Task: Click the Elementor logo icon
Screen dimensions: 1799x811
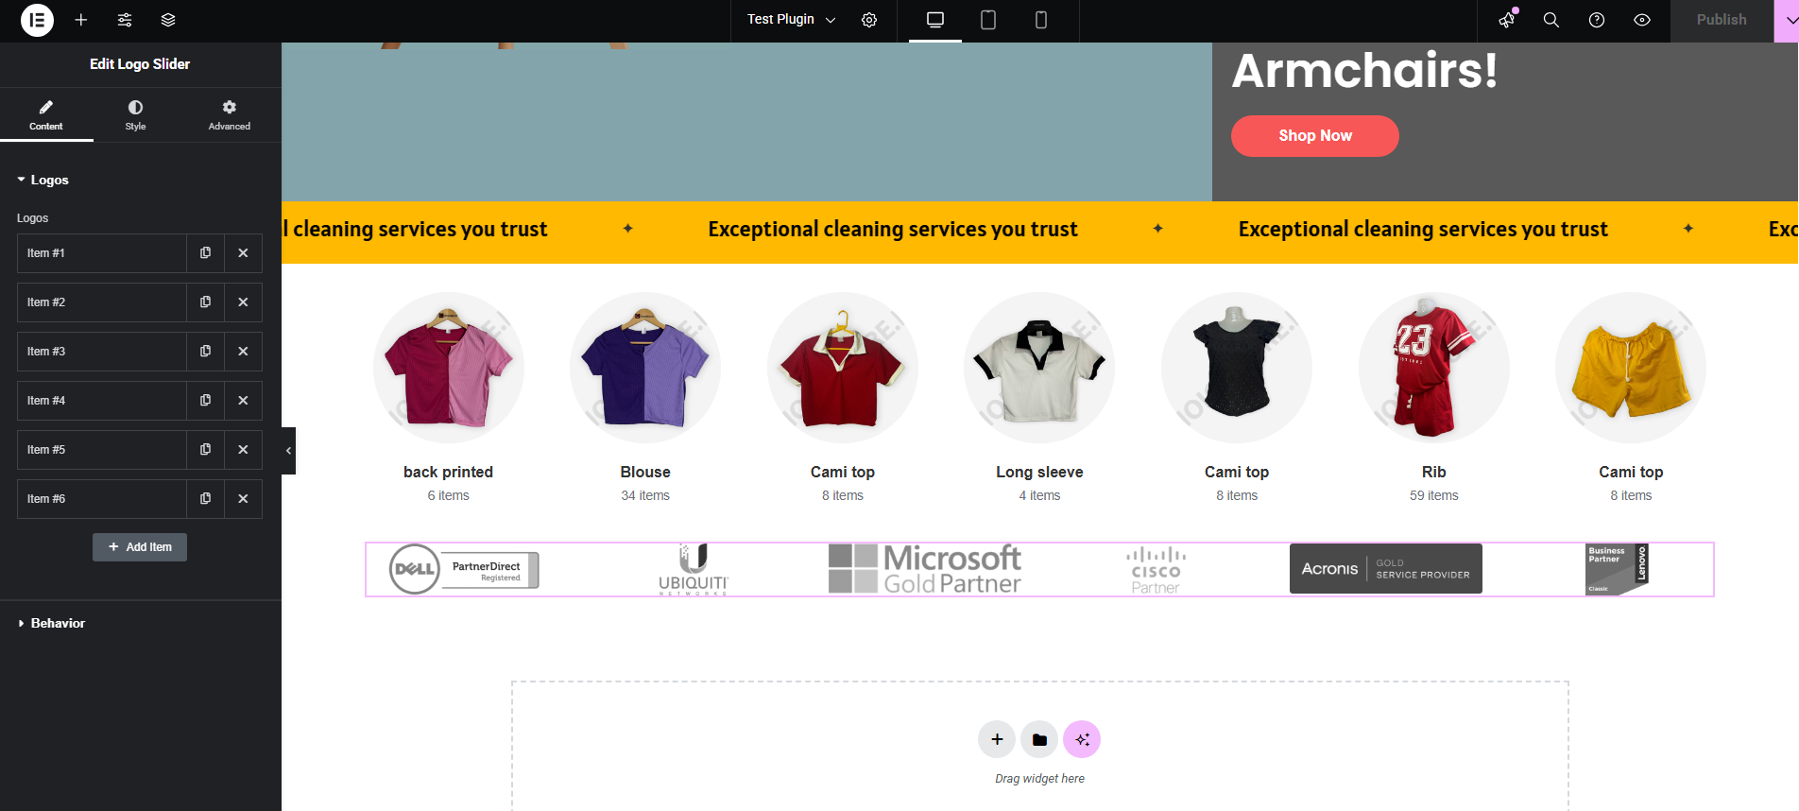Action: [x=37, y=20]
